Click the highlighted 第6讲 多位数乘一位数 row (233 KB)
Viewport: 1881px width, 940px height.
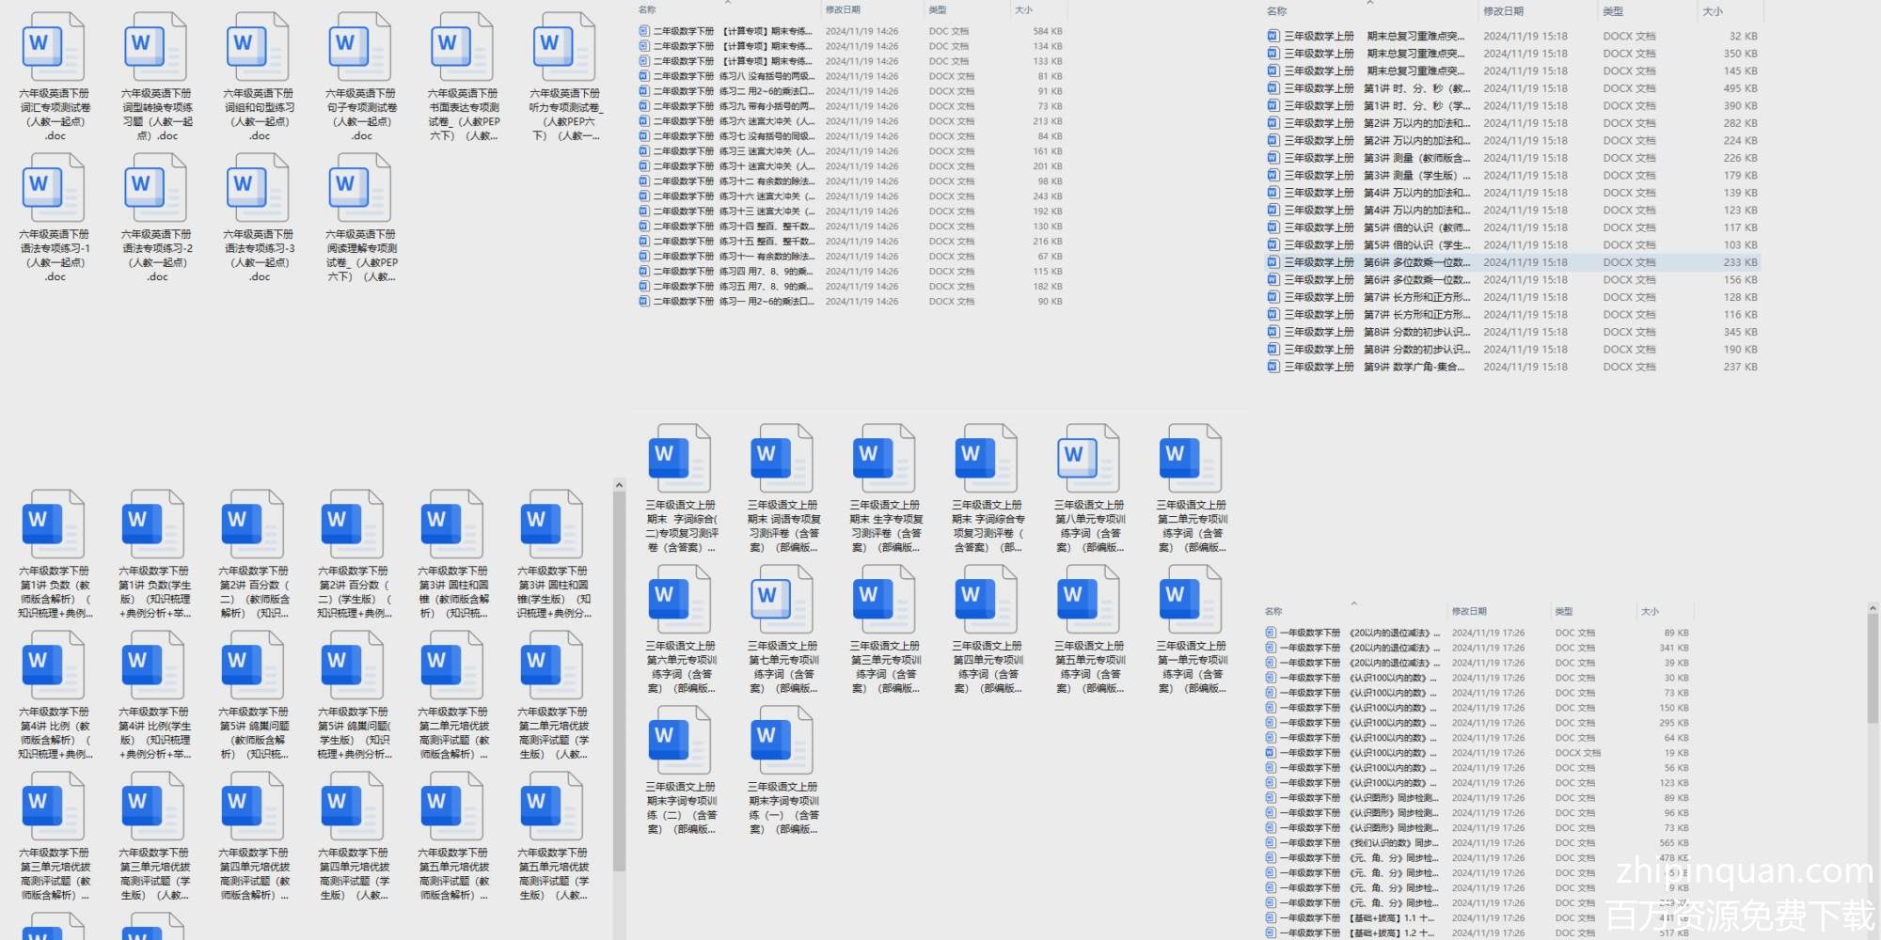(1373, 262)
